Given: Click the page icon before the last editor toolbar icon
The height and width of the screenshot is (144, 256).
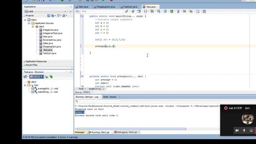Looking at the screenshot, I should (198, 11).
